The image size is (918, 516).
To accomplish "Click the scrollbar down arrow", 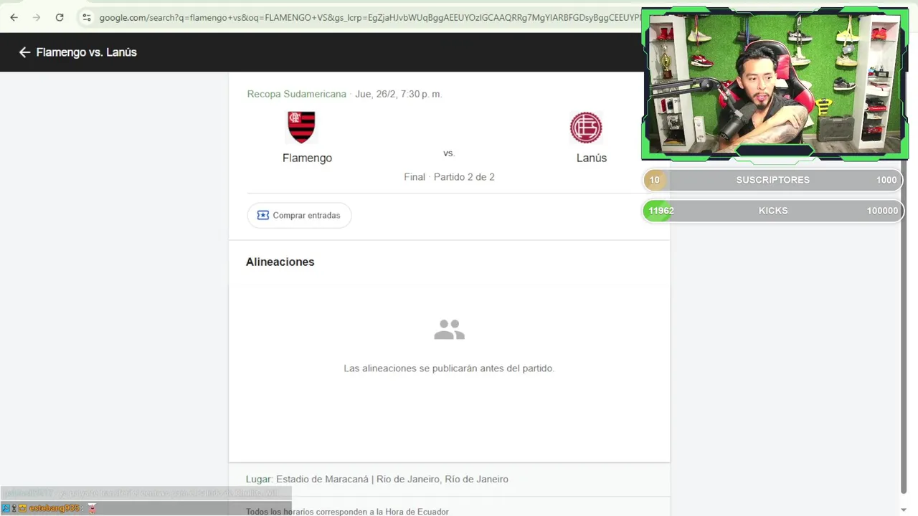I will pos(904,510).
